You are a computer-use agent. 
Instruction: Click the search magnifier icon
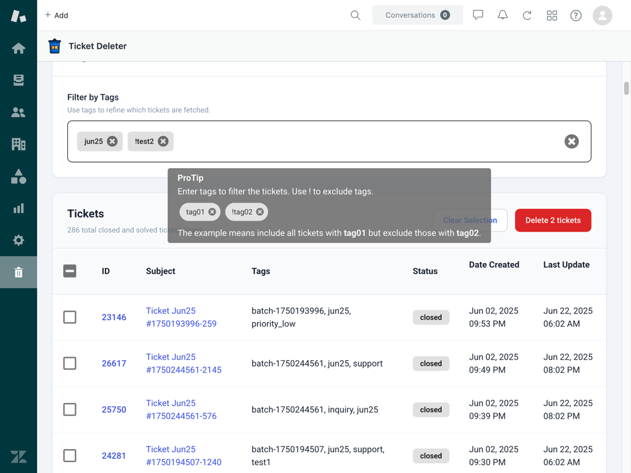pyautogui.click(x=356, y=15)
